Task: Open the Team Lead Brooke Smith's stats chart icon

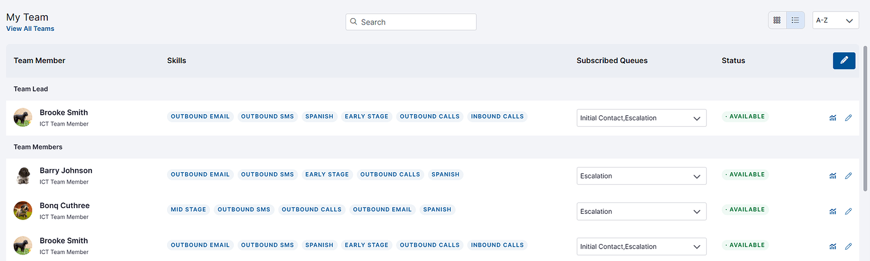Action: [x=833, y=118]
